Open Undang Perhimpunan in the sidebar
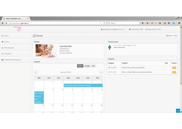 (15, 60)
